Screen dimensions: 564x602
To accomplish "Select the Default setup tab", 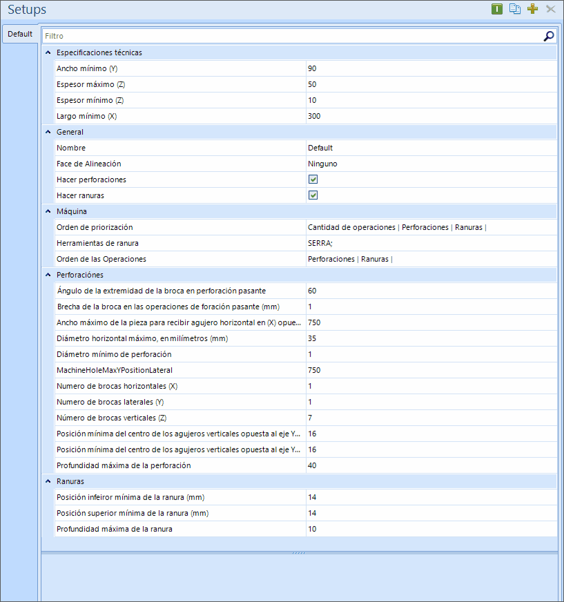I will pyautogui.click(x=19, y=34).
